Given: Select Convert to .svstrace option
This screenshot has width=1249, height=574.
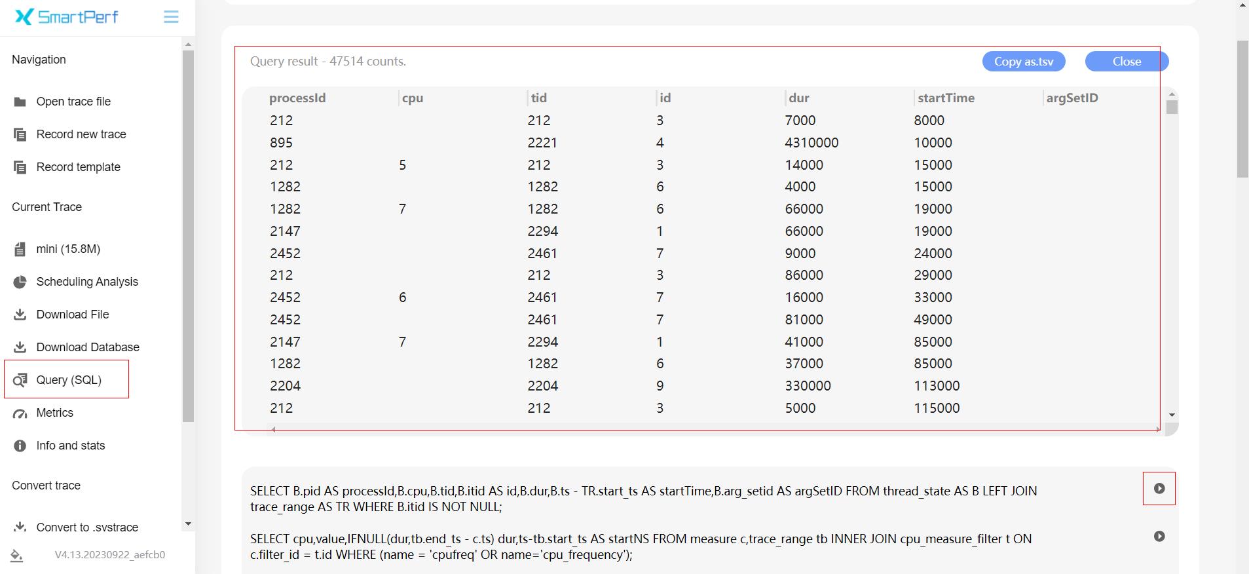Looking at the screenshot, I should coord(86,527).
